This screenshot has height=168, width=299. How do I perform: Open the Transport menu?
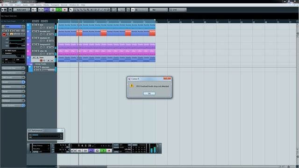[x=55, y=5]
